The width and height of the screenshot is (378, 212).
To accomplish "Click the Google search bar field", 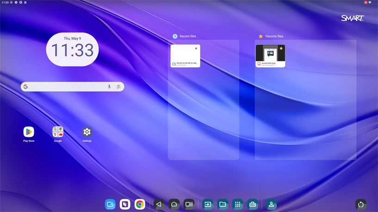I will coord(65,87).
